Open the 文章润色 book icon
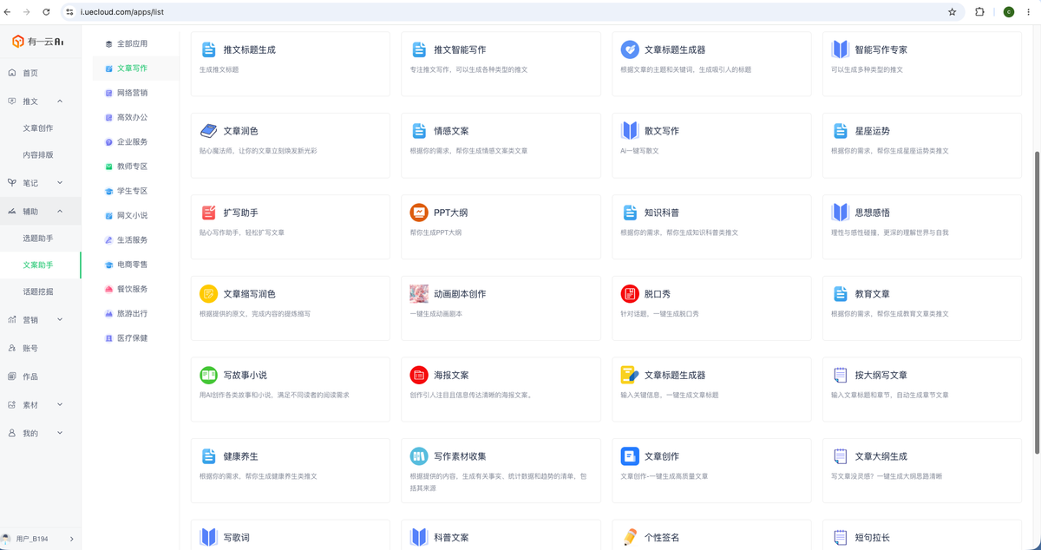Screen dimensions: 1041x550 pos(208,131)
